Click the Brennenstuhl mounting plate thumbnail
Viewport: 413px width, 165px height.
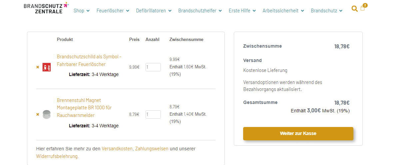47,115
